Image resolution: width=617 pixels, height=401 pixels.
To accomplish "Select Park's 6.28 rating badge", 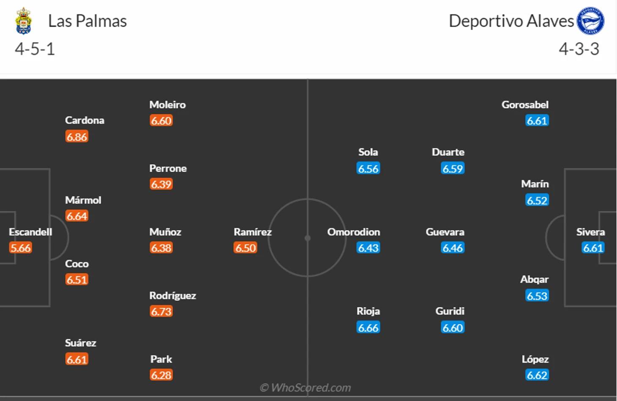I will pyautogui.click(x=161, y=375).
